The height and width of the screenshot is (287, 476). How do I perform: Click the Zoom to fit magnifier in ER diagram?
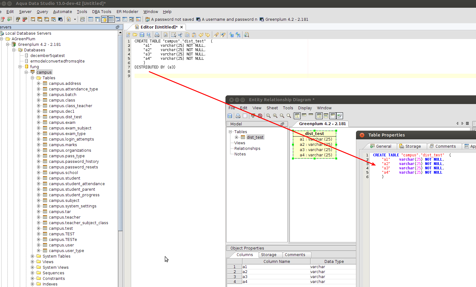(289, 116)
